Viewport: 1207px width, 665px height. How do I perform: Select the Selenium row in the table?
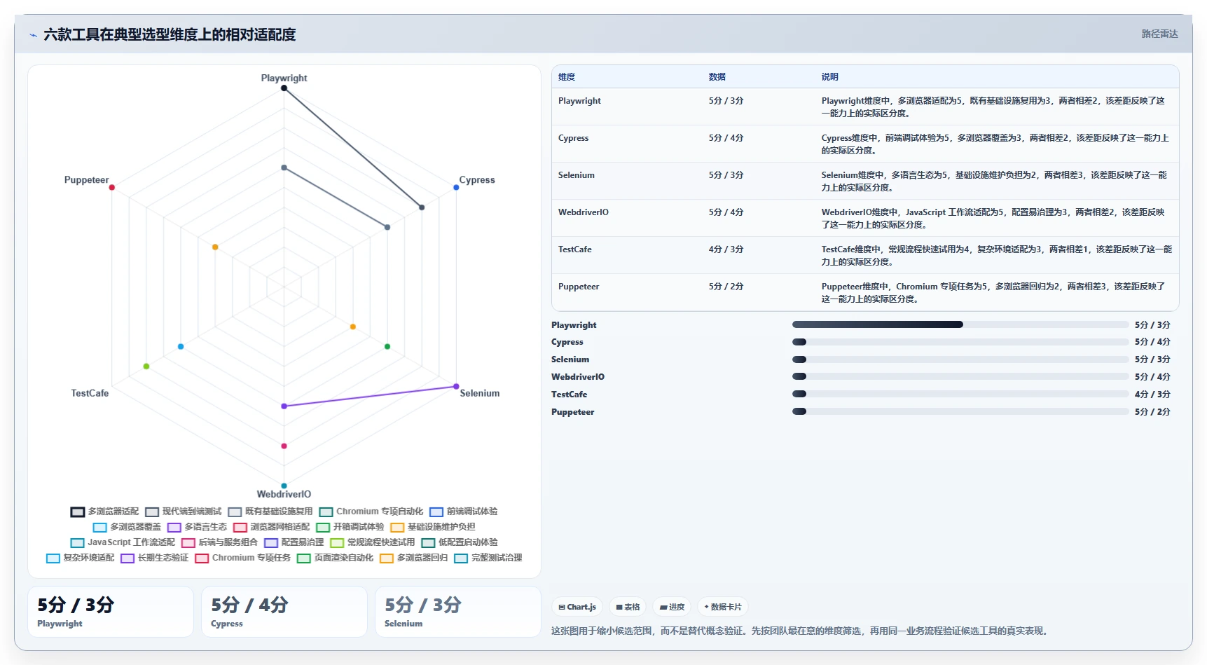(865, 181)
